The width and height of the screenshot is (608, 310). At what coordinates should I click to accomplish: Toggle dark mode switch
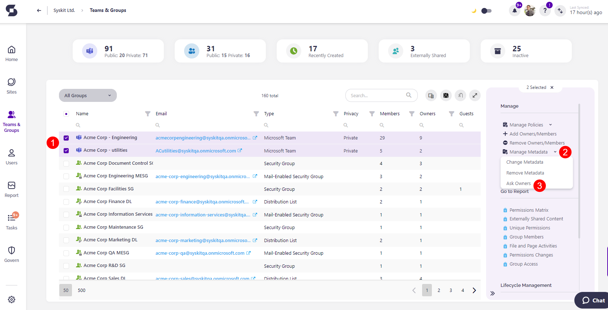[486, 11]
